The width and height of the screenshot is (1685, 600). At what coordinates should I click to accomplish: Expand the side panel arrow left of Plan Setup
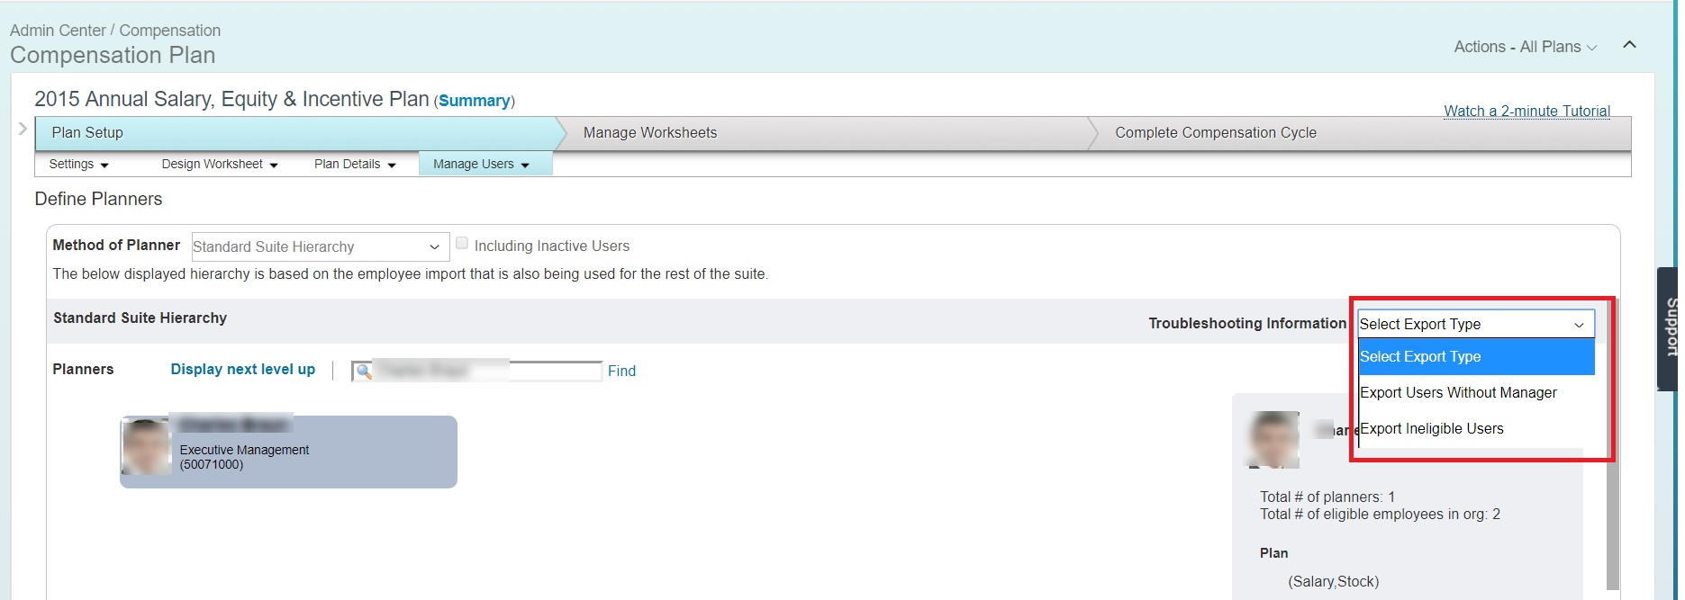[23, 129]
